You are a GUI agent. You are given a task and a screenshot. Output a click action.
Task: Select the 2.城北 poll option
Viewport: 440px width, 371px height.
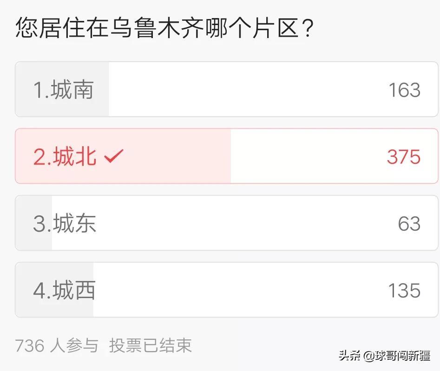226,156
